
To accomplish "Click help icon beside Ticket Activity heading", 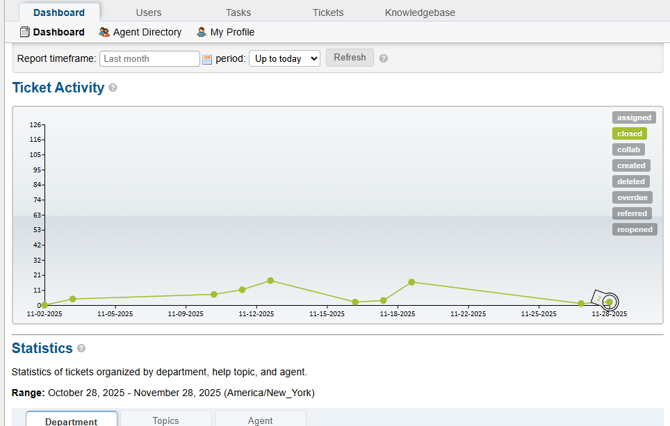I will point(113,88).
